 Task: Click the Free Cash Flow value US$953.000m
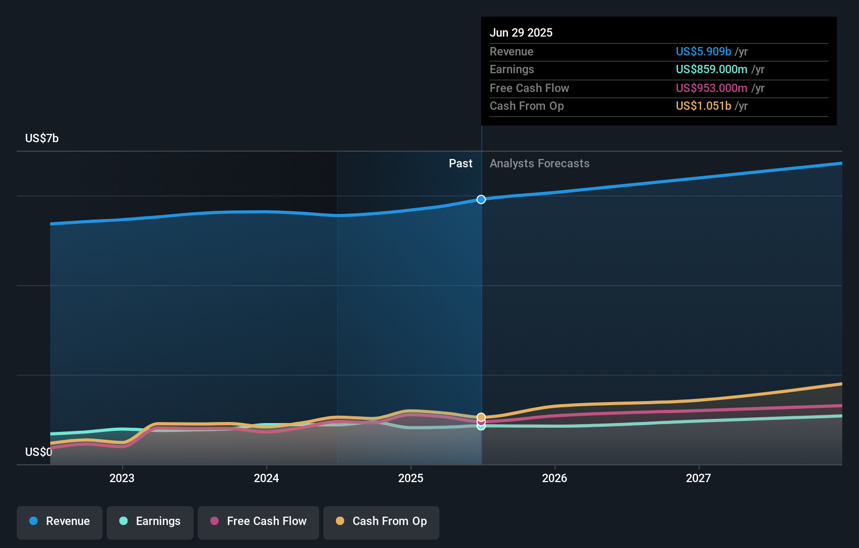(711, 88)
